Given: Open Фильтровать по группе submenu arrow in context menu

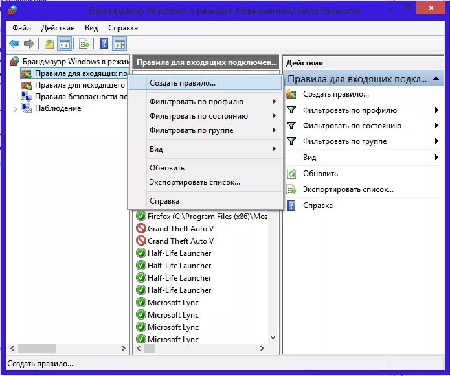Looking at the screenshot, I should click(275, 130).
